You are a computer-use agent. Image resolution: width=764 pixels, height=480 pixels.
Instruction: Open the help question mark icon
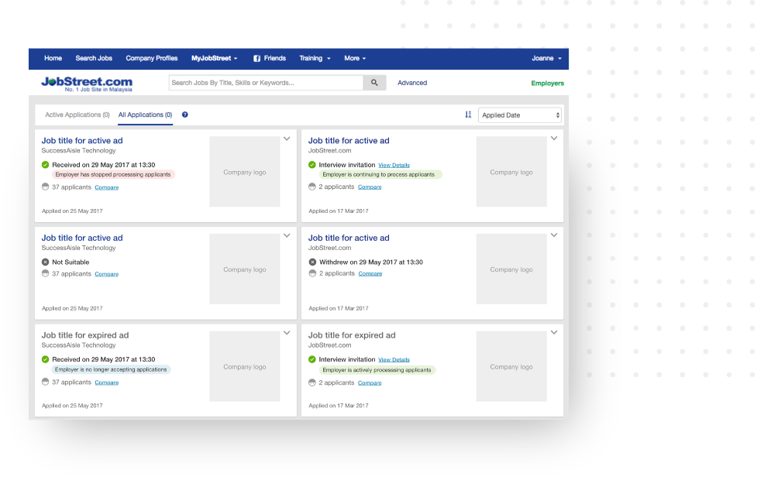(x=185, y=115)
